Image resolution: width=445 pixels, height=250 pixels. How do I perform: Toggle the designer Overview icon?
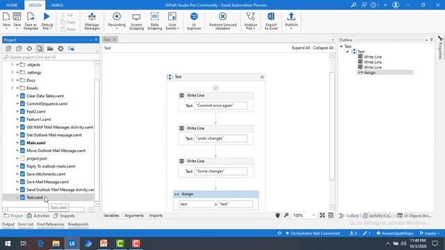coord(331,215)
